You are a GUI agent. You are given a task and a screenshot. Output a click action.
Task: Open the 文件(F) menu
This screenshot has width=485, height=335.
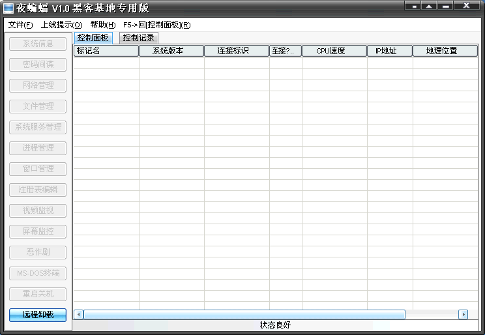[x=21, y=25]
